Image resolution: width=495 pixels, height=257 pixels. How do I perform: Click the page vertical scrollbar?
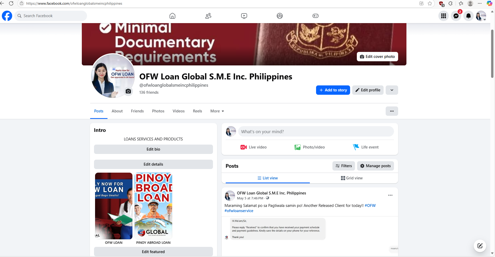tap(492, 53)
